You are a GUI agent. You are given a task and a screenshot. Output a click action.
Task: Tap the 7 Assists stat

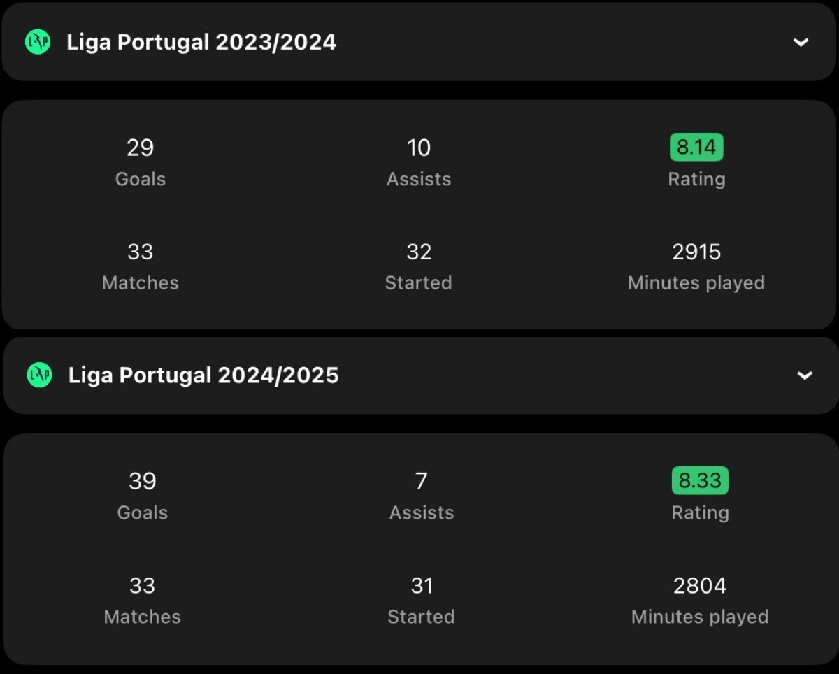(422, 496)
